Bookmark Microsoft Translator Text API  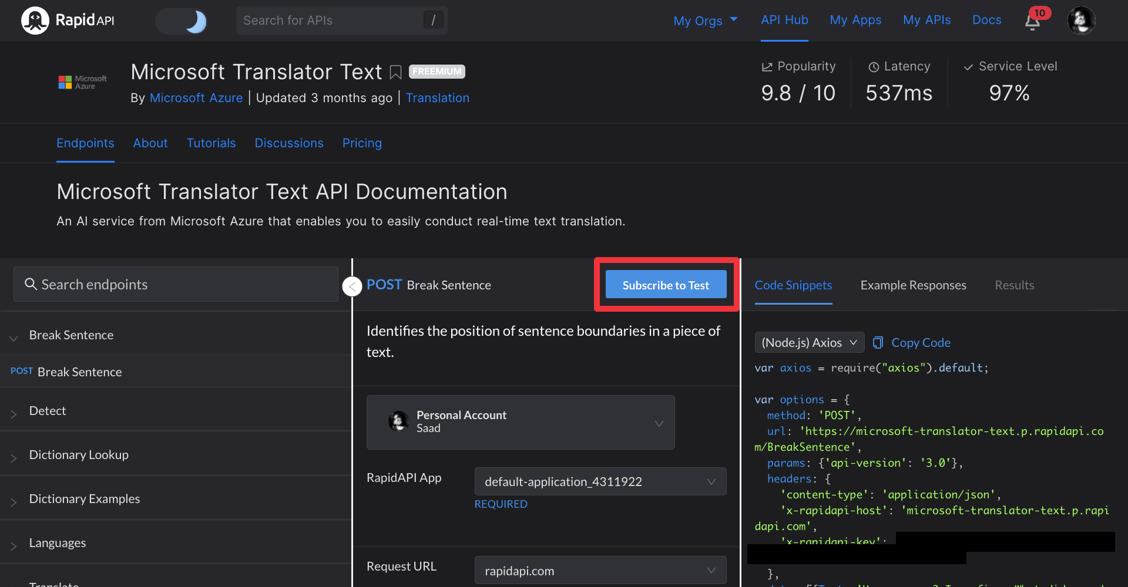[x=395, y=72]
